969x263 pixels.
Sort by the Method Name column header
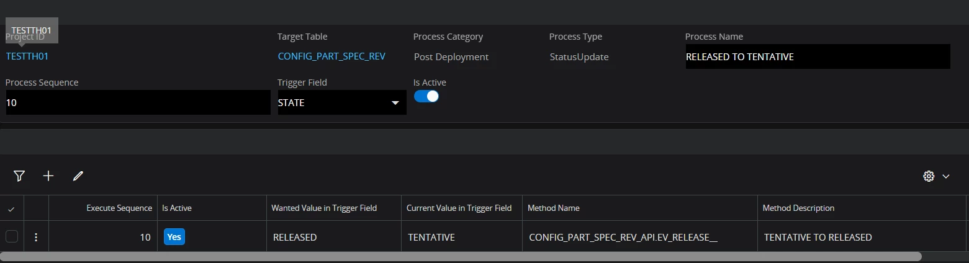(x=554, y=208)
